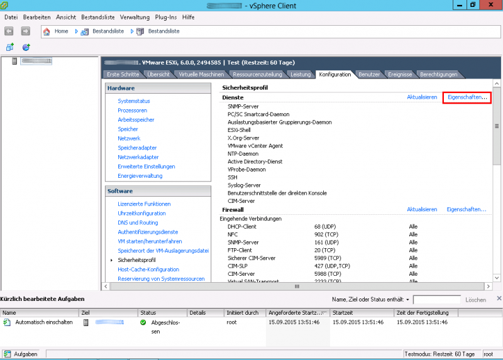This screenshot has height=360, width=503.
Task: Open Eigenschaften for Firewall
Action: (x=467, y=209)
